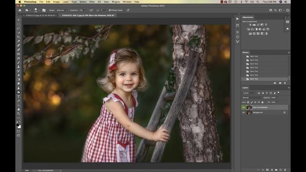Screen dimensions: 306x172
Task: Click the Home icon in options bar
Action: (20, 10)
